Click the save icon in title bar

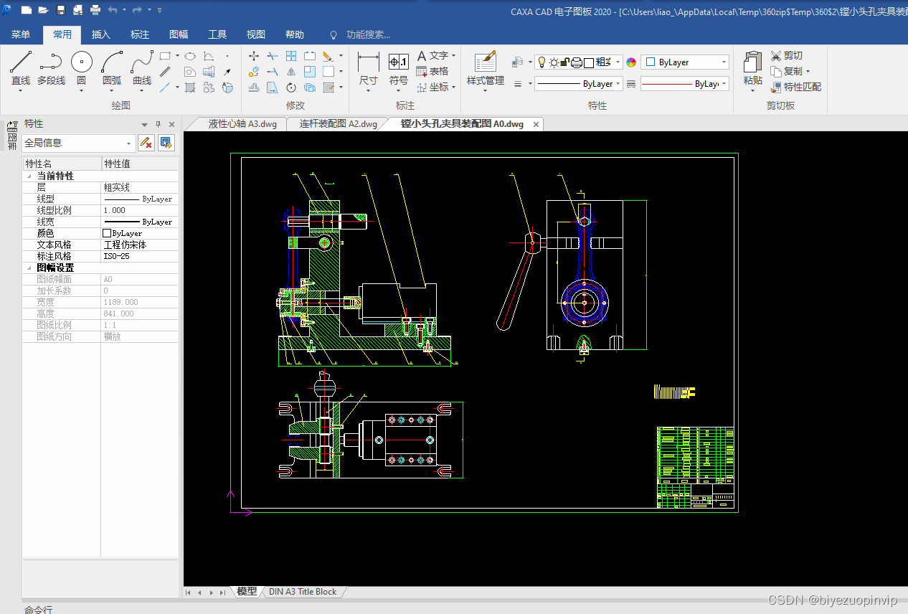point(60,10)
